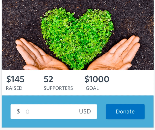This screenshot has height=130, width=155.
Task: Select the $1000 goal amount
Action: (97, 79)
